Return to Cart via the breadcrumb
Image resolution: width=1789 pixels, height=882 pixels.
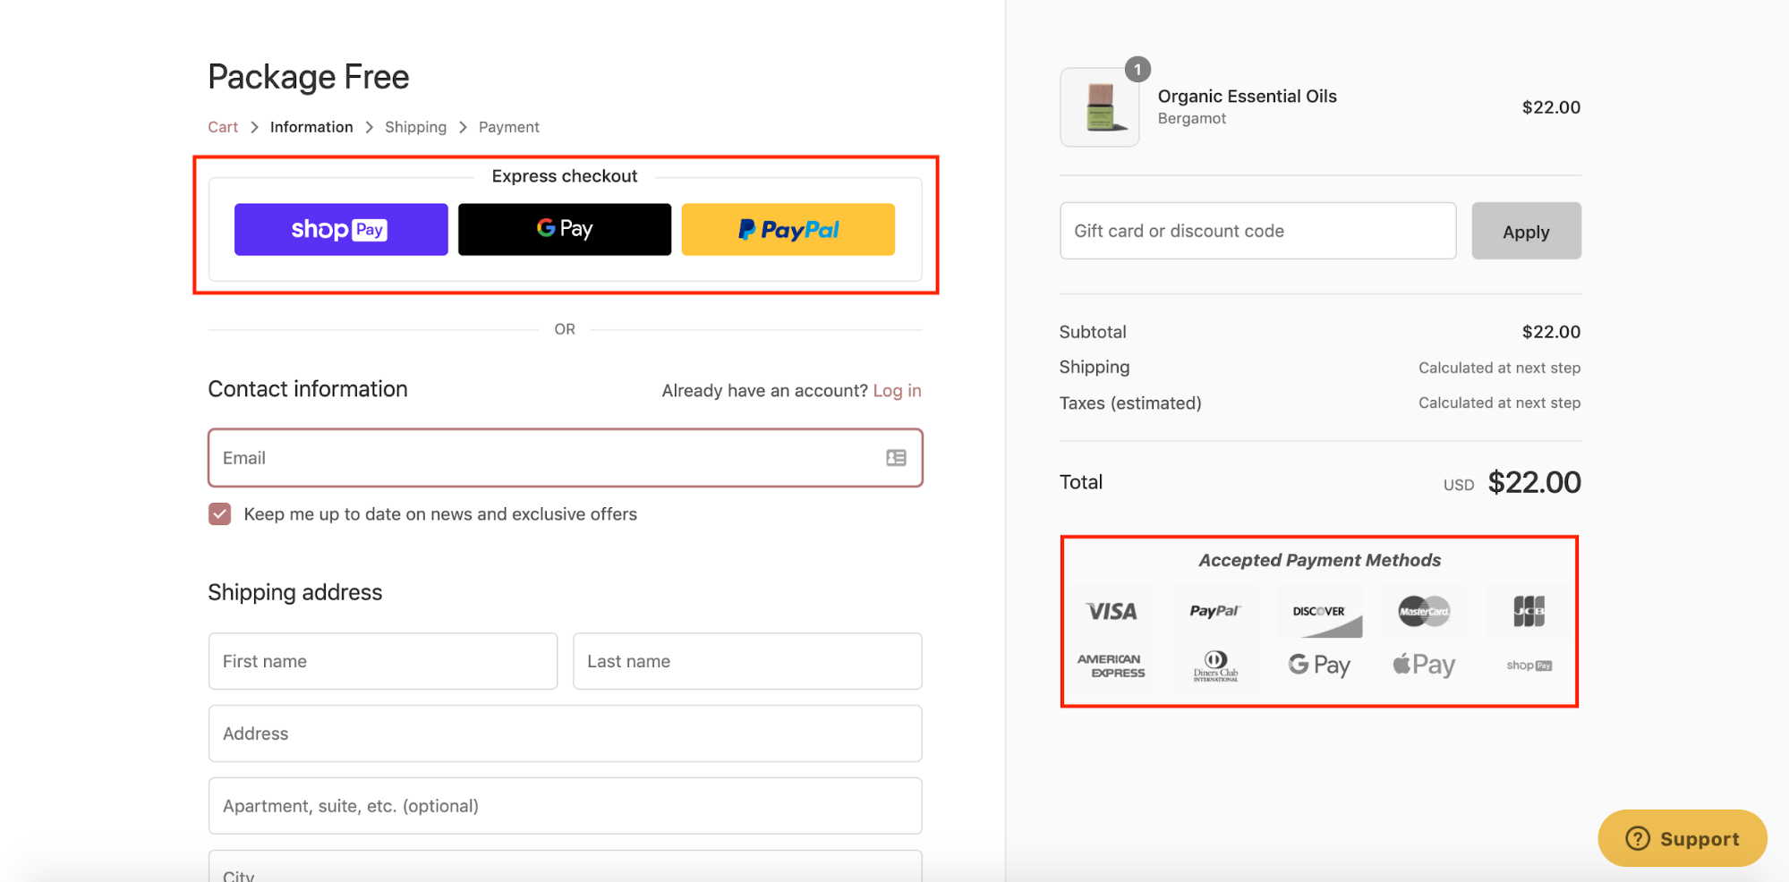[223, 126]
